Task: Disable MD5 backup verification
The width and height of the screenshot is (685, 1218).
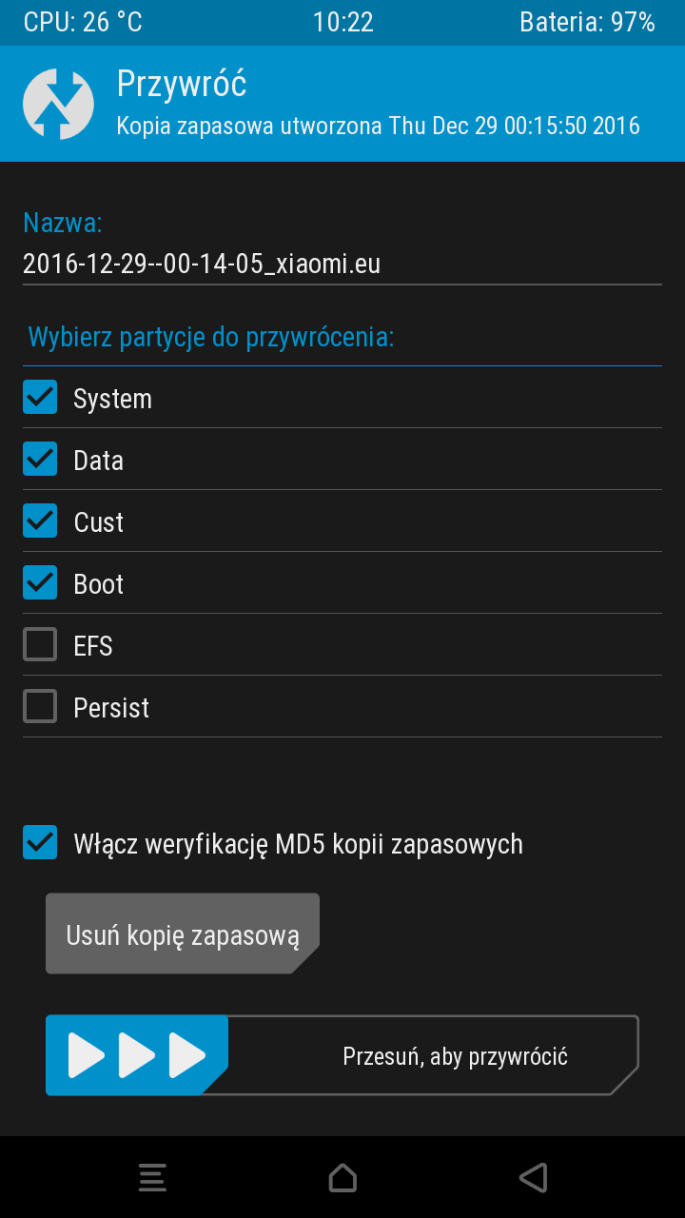Action: click(39, 842)
